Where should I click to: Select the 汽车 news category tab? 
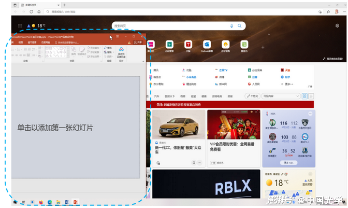point(157,96)
